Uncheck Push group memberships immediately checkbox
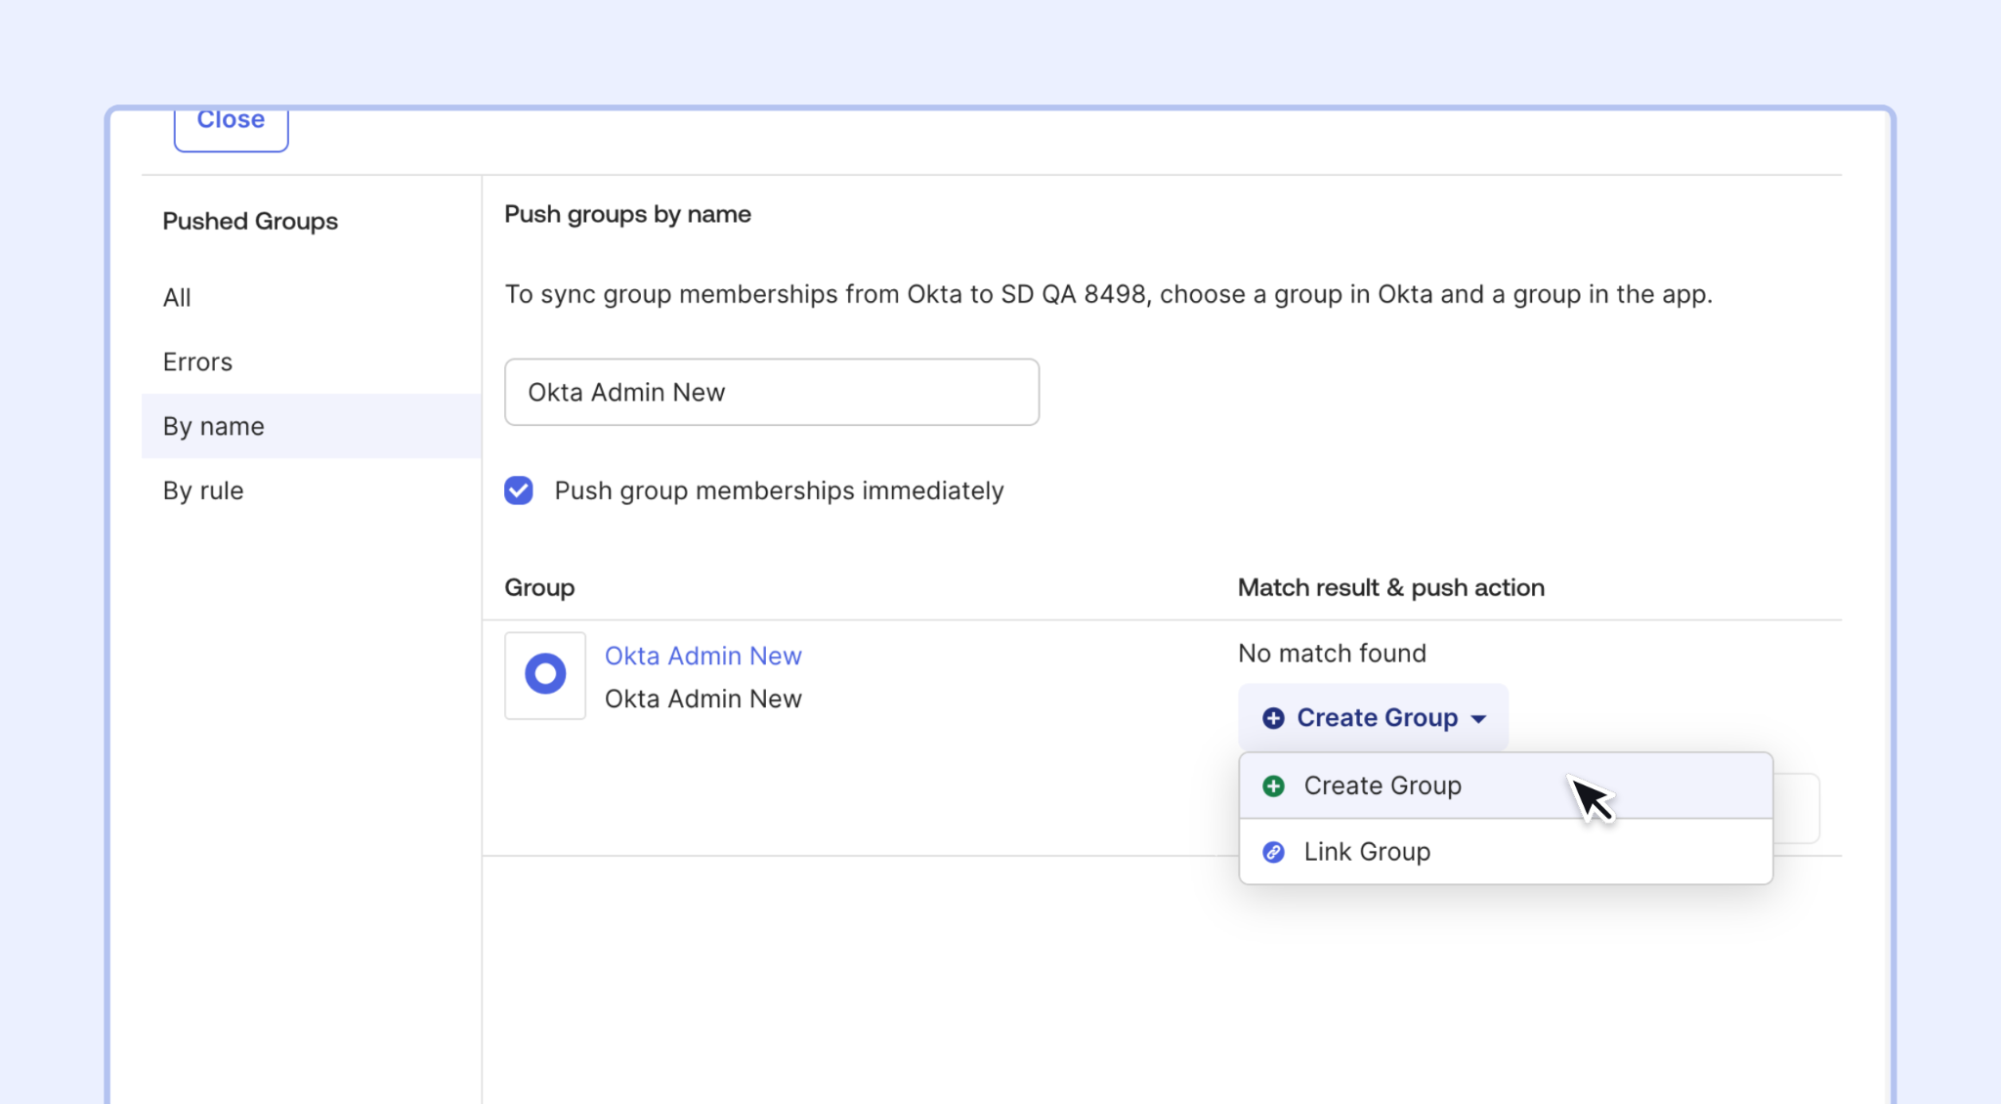2001x1104 pixels. tap(519, 490)
